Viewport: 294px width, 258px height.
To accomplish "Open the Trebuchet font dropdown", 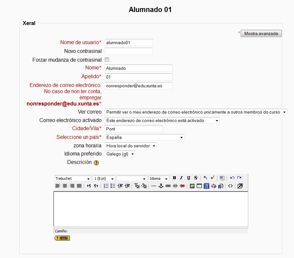I will click(72, 178).
